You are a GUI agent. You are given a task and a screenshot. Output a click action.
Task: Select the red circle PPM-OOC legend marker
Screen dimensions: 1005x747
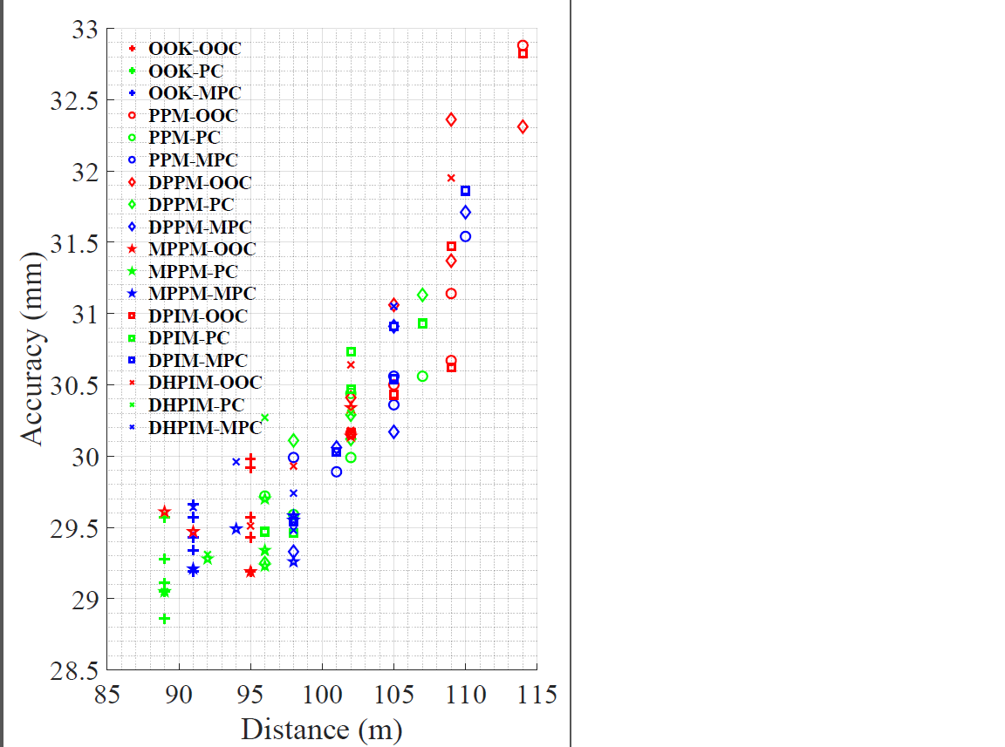pyautogui.click(x=133, y=115)
